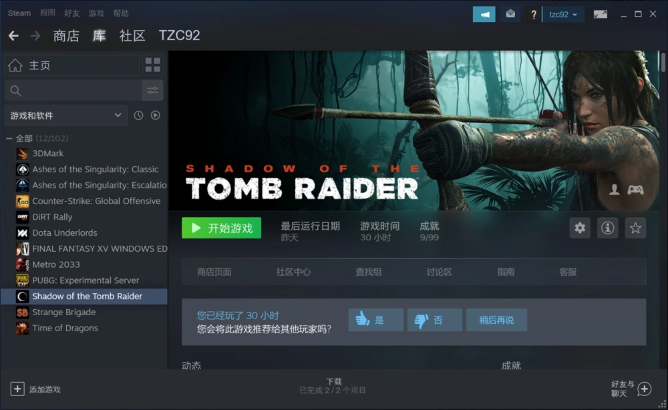The width and height of the screenshot is (668, 410).
Task: Switch to Big Picture mode icon
Action: (x=601, y=15)
